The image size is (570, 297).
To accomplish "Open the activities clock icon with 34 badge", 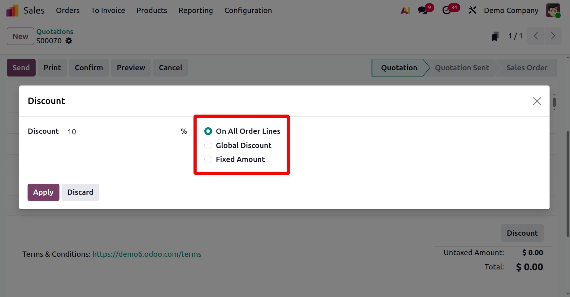I will (x=447, y=10).
